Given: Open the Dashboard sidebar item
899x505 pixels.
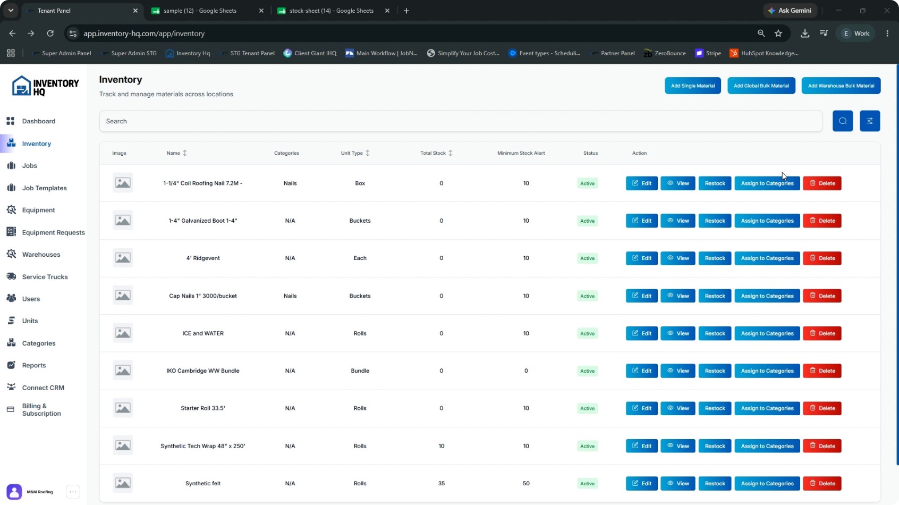Looking at the screenshot, I should pyautogui.click(x=38, y=121).
